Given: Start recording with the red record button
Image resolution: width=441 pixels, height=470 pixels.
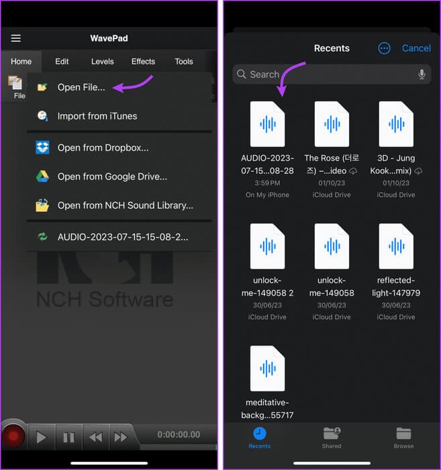Looking at the screenshot, I should click(13, 436).
